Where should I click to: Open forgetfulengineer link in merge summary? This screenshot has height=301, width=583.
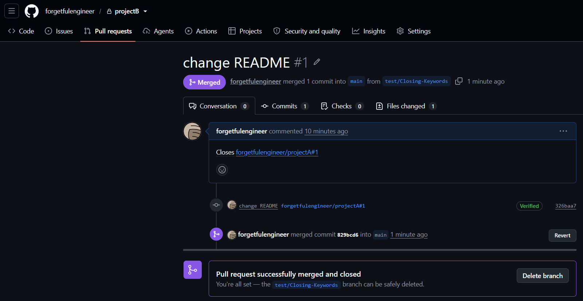[x=256, y=81]
